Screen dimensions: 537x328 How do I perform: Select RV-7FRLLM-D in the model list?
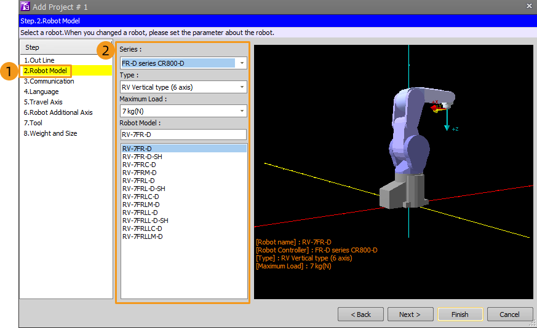point(142,236)
